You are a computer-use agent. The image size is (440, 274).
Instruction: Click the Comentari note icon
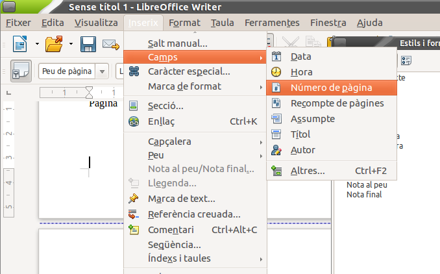tap(134, 230)
